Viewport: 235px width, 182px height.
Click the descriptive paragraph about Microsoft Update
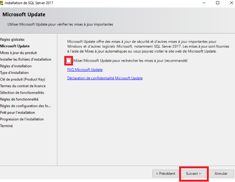coord(148,46)
